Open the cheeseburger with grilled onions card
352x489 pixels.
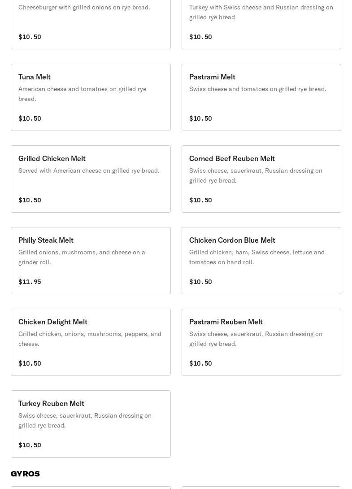91,22
